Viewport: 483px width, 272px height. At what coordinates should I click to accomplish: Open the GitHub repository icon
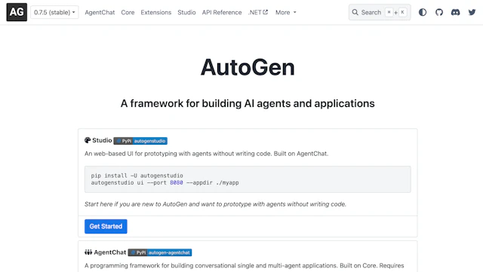pyautogui.click(x=439, y=12)
